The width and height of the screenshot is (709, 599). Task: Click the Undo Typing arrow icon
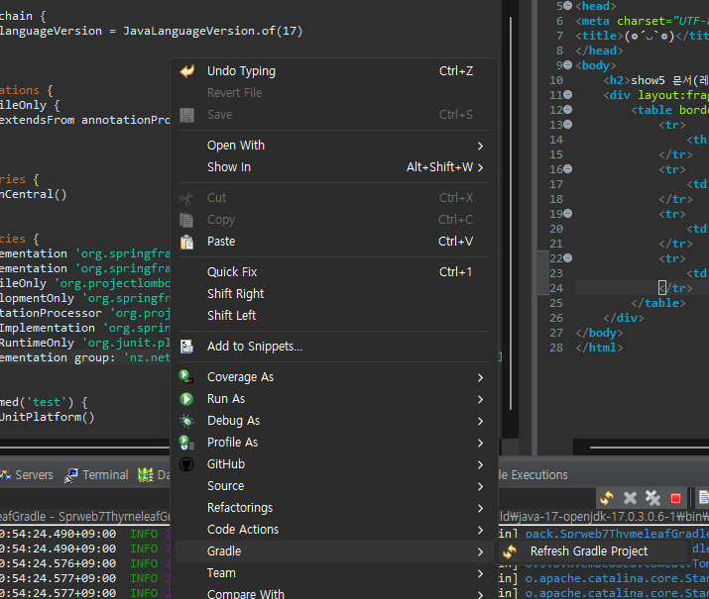pyautogui.click(x=186, y=71)
